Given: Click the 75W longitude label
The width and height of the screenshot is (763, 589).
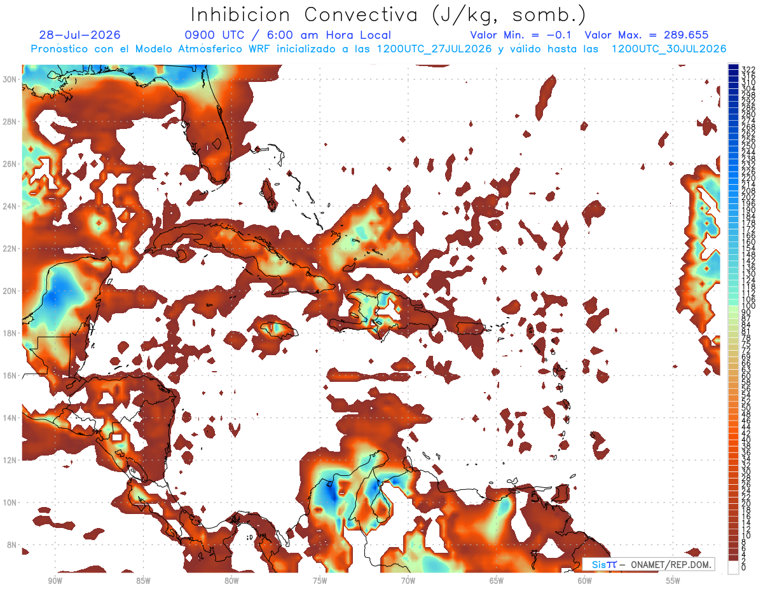Looking at the screenshot, I should tap(320, 581).
